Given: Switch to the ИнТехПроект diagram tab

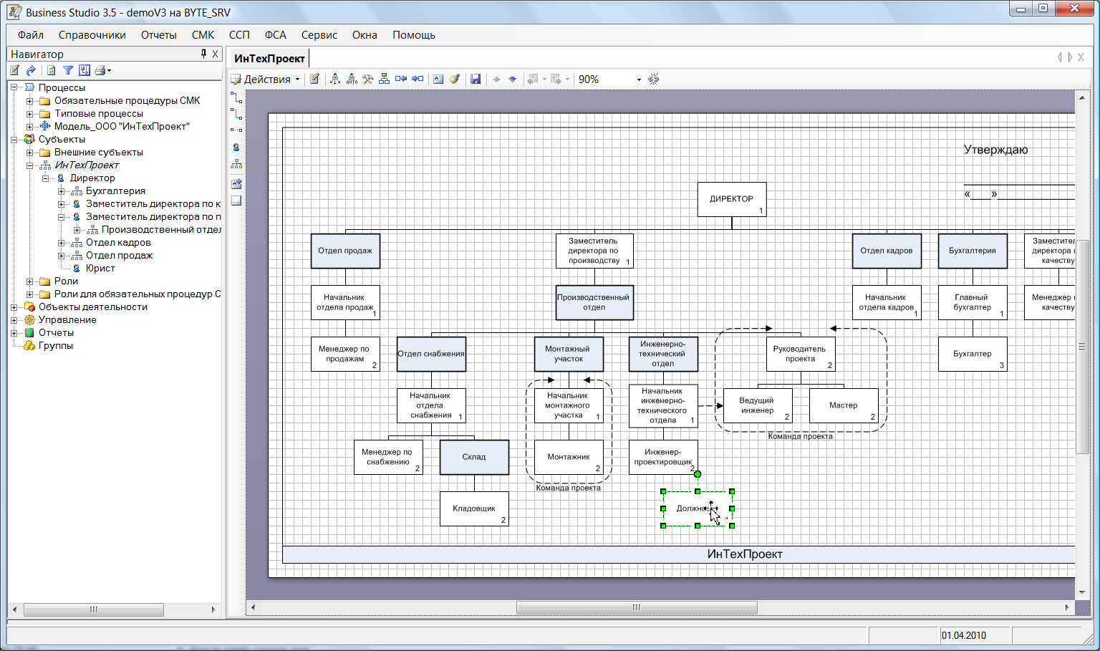Looking at the screenshot, I should pos(269,59).
